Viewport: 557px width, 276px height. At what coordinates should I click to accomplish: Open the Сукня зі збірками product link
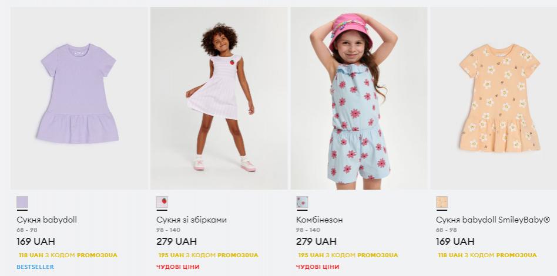[192, 220]
